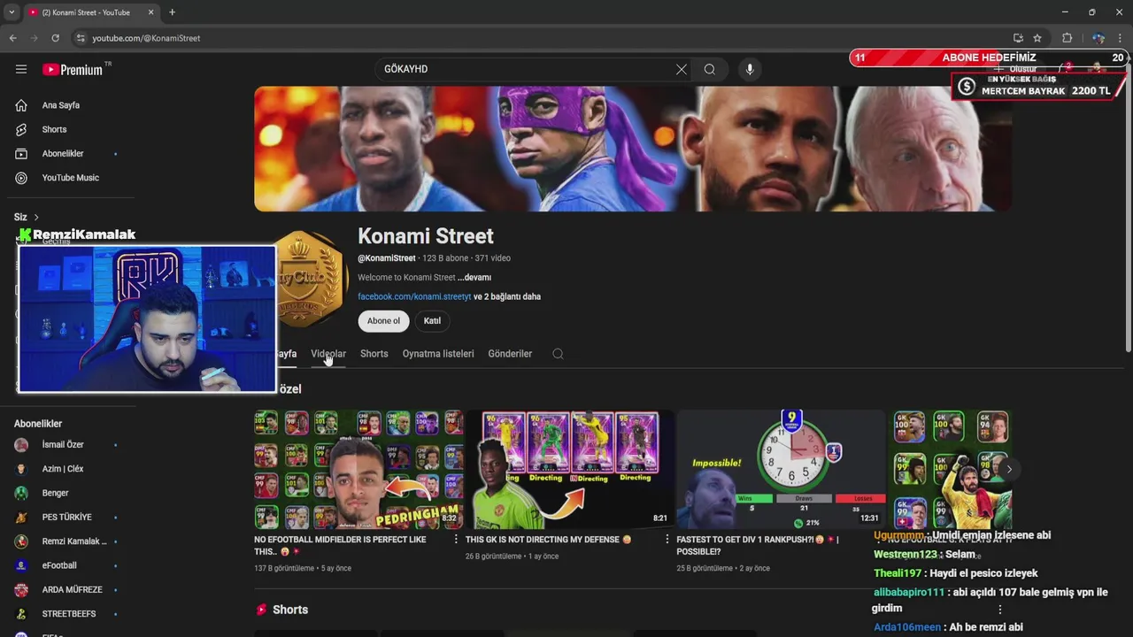
Task: Switch to Videolar tab
Action: [x=328, y=354]
